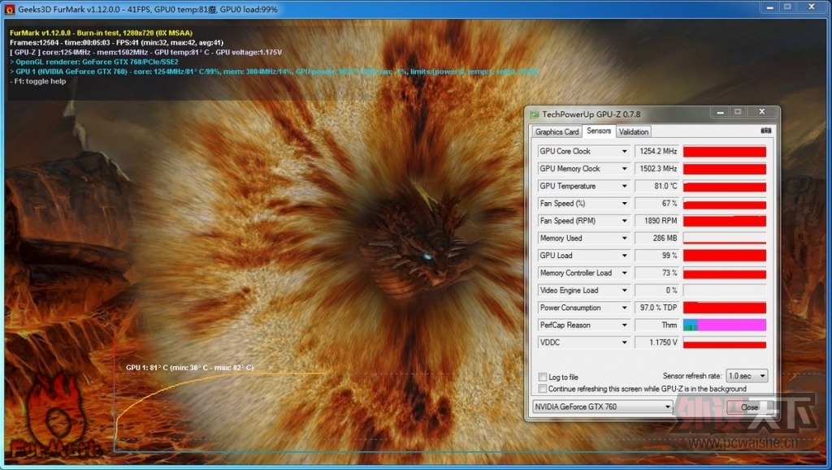Click the 1.1750 V VDDC value
The width and height of the screenshot is (832, 470).
[x=656, y=343]
